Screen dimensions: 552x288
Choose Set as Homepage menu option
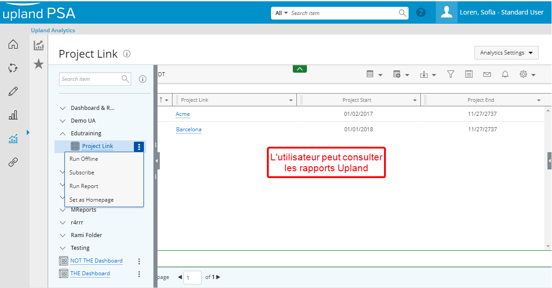point(91,200)
